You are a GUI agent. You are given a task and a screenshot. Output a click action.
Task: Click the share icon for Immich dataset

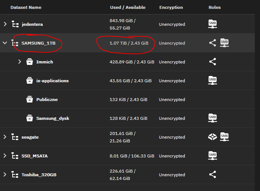coord(213,62)
